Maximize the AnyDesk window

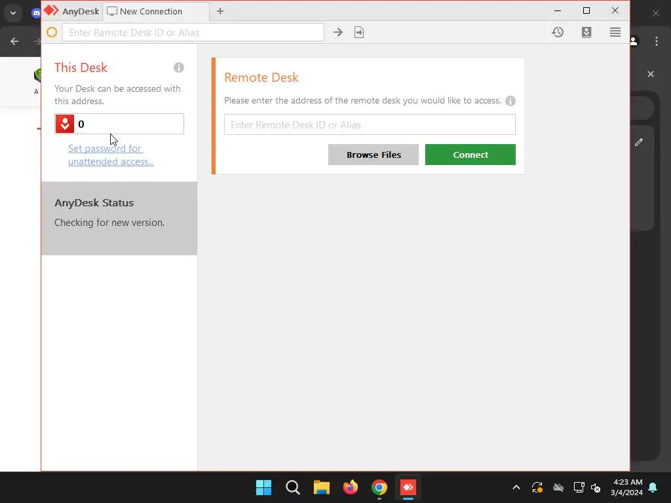(586, 10)
